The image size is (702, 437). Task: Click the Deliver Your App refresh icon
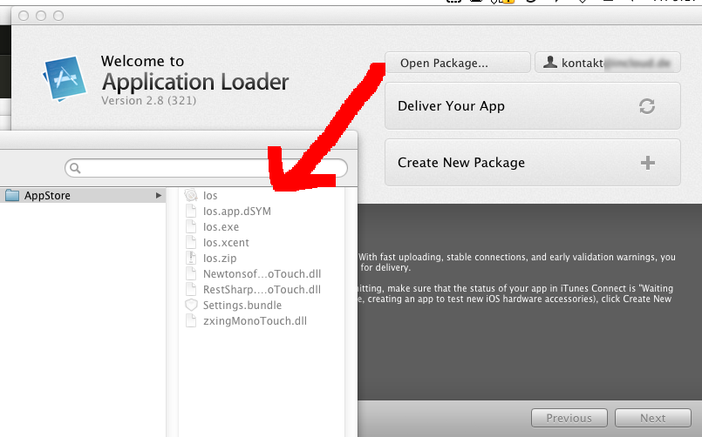tap(646, 106)
